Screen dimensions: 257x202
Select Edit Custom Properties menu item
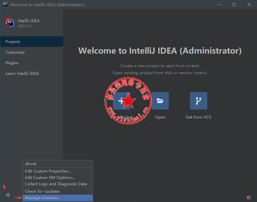(58, 171)
